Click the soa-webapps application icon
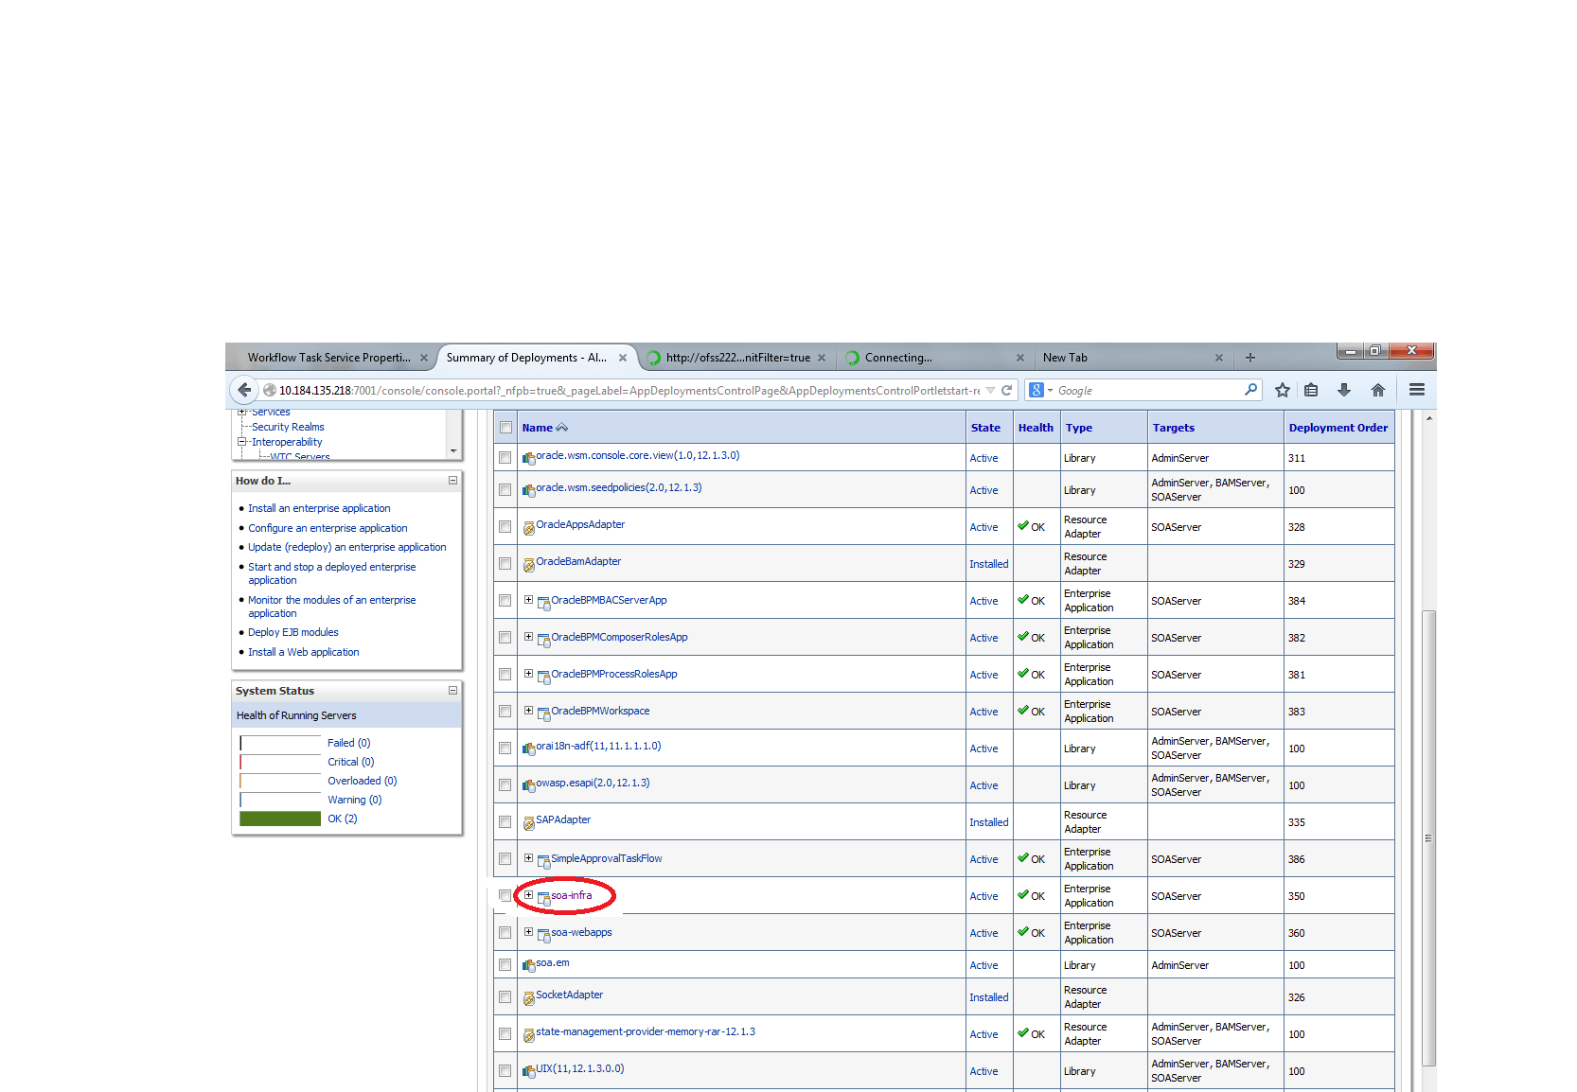 [x=544, y=934]
